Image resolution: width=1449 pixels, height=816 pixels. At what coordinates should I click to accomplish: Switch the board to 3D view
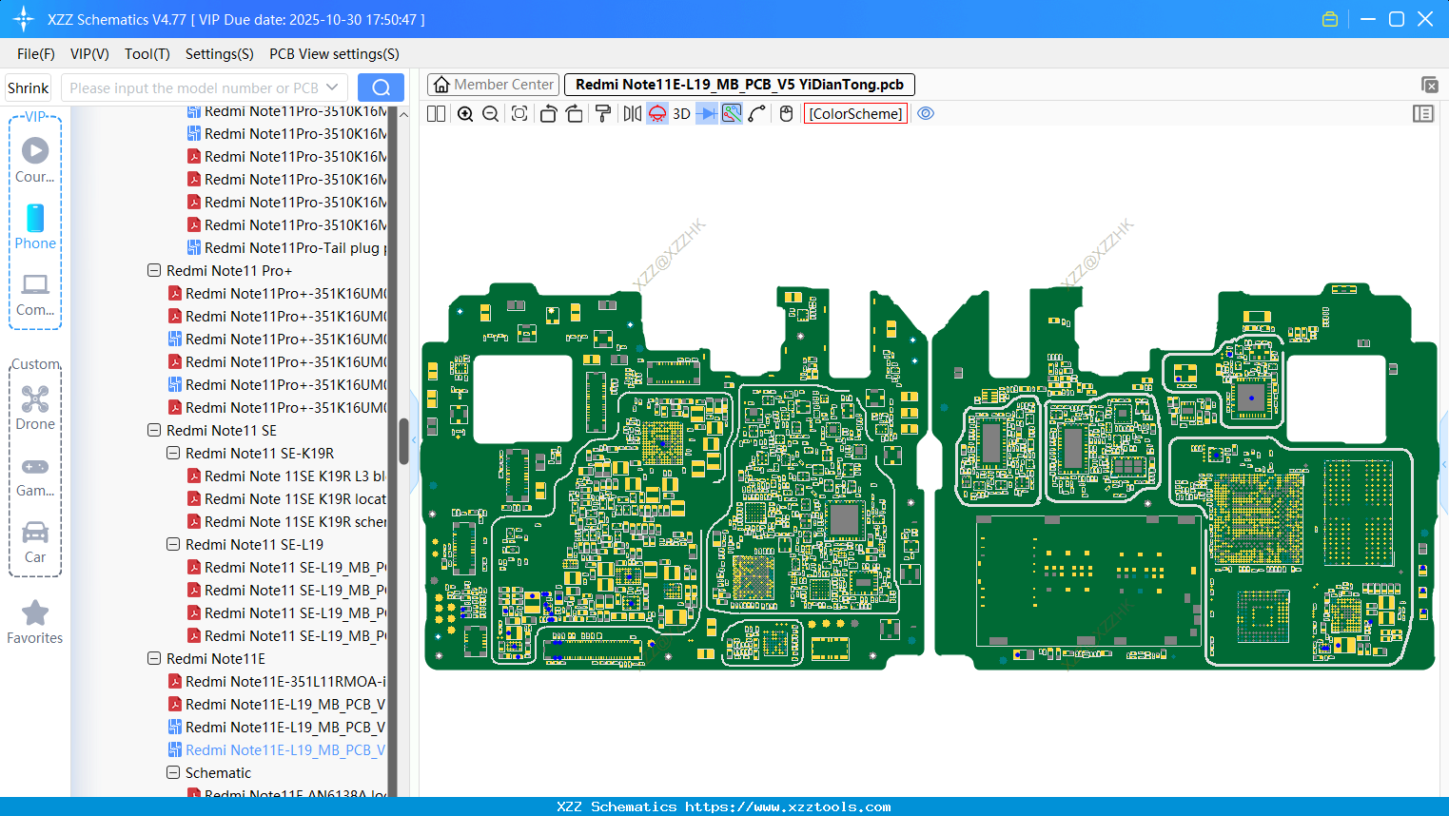coord(680,113)
